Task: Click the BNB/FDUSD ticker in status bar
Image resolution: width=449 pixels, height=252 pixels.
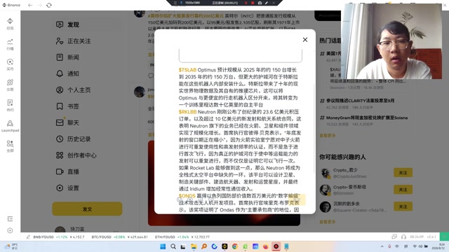Action: (x=59, y=237)
